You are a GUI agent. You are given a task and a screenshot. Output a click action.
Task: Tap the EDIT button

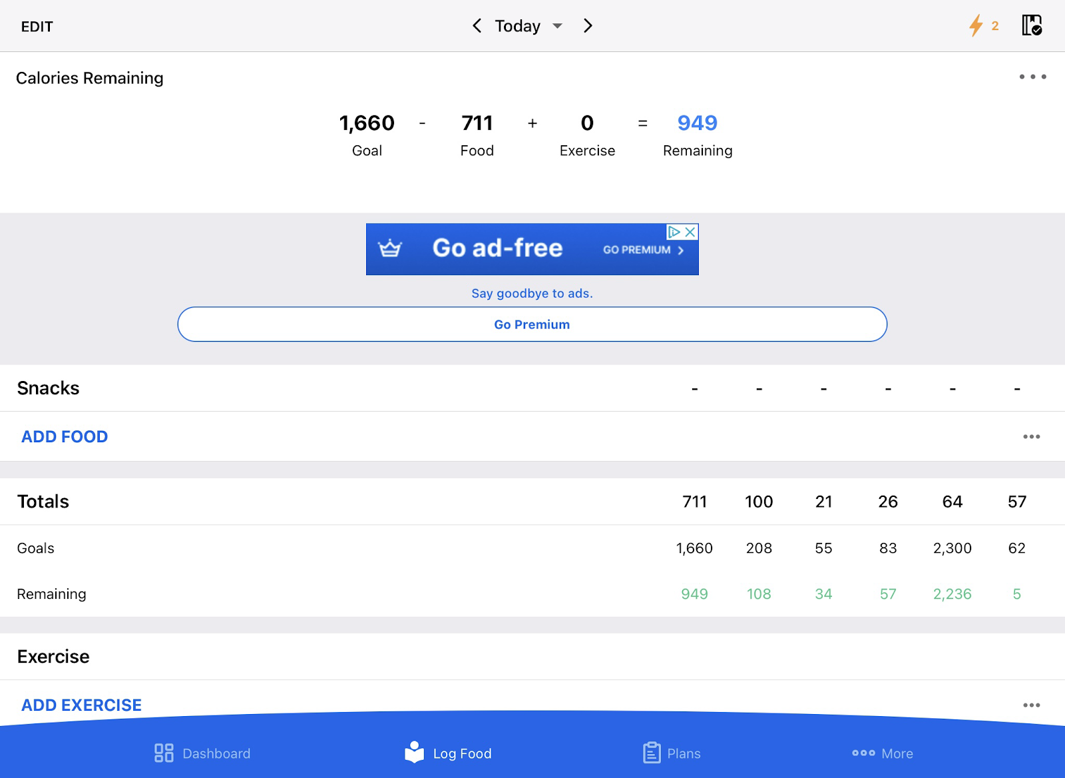click(37, 27)
